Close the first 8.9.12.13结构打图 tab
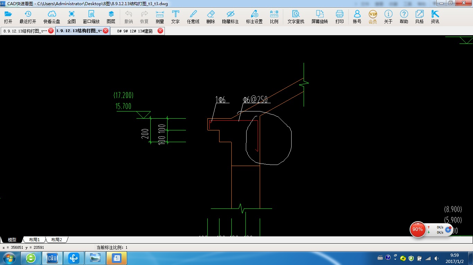 (51, 31)
